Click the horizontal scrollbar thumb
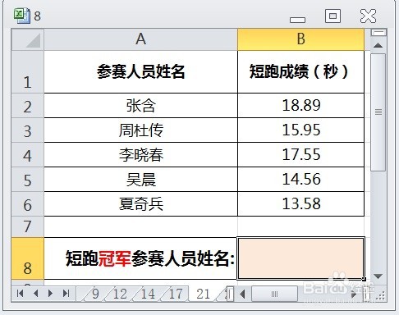Viewport: 399px width, 315px height. pos(274,294)
